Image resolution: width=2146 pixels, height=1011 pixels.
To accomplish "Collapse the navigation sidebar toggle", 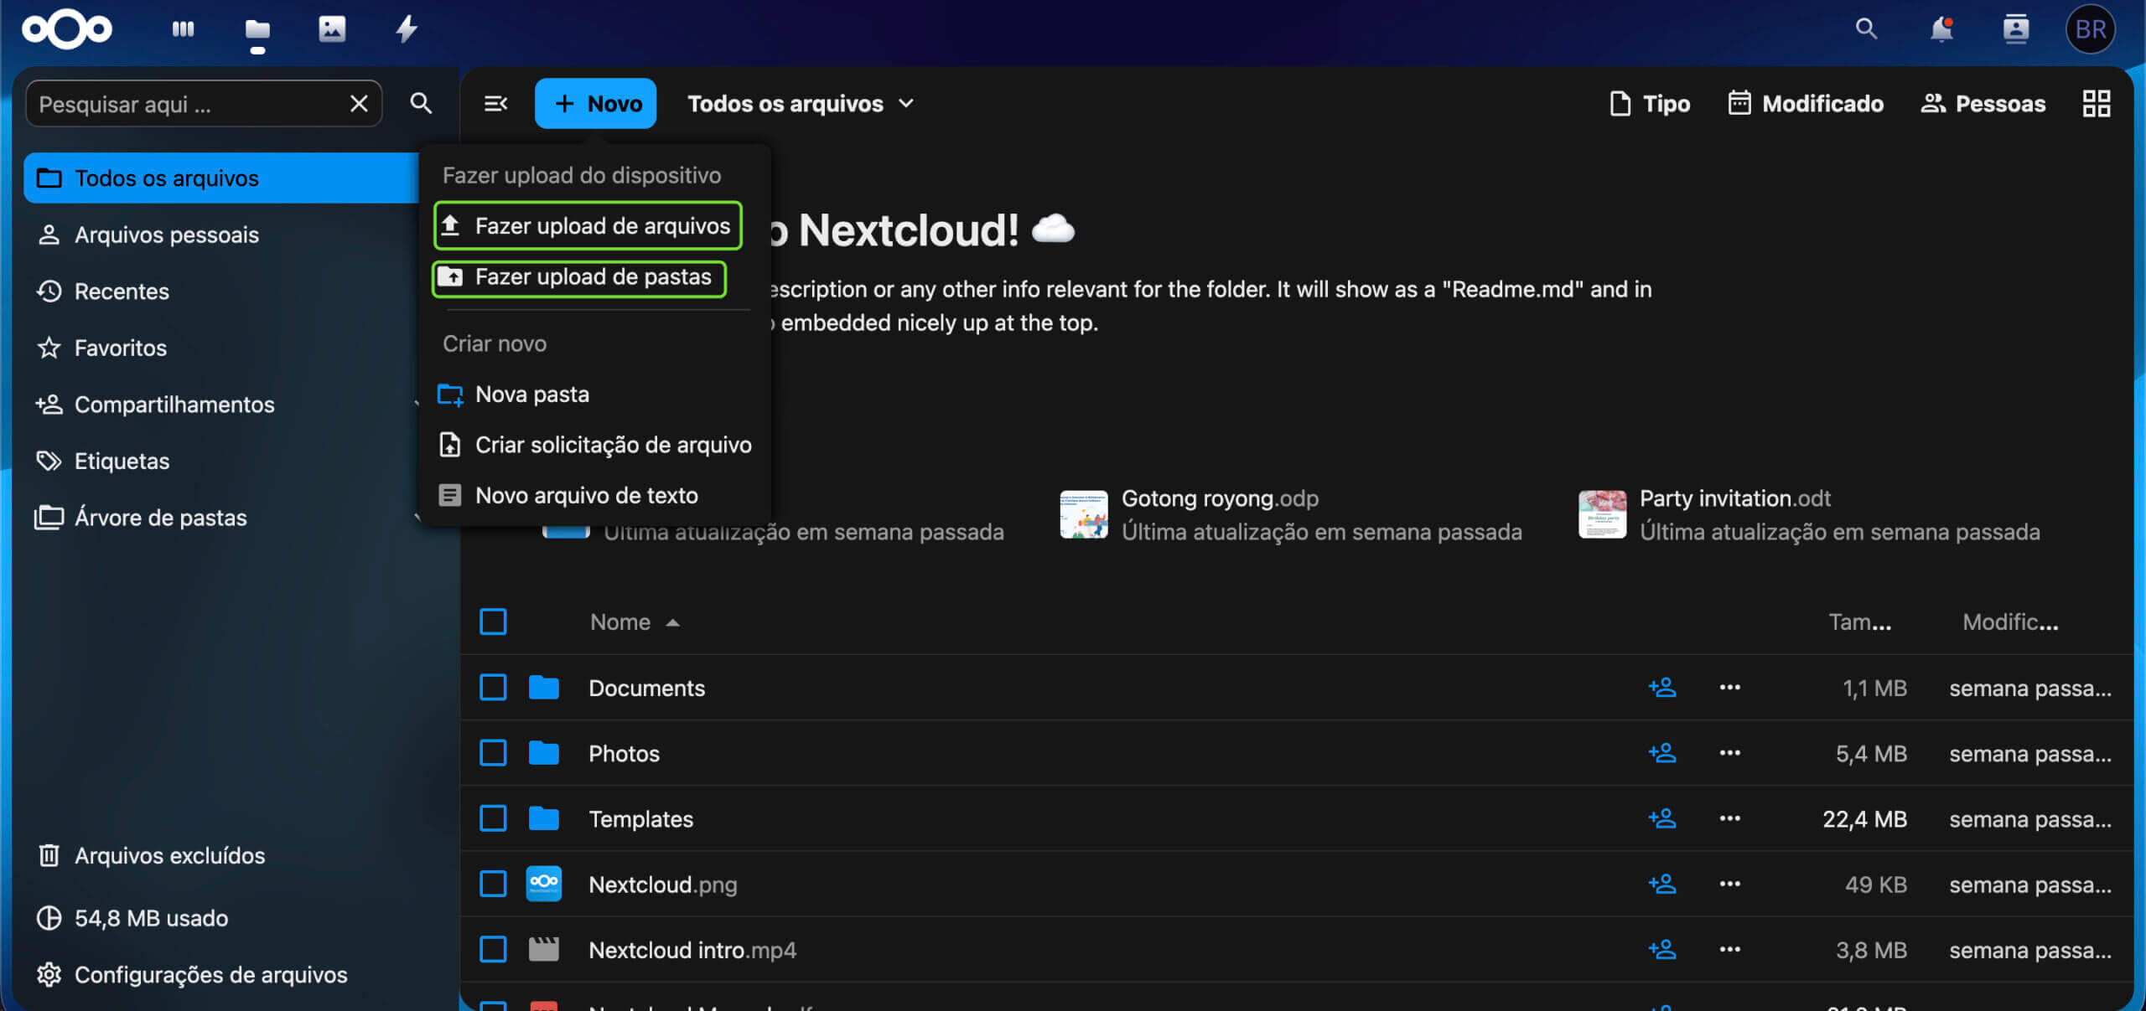I will click(495, 104).
